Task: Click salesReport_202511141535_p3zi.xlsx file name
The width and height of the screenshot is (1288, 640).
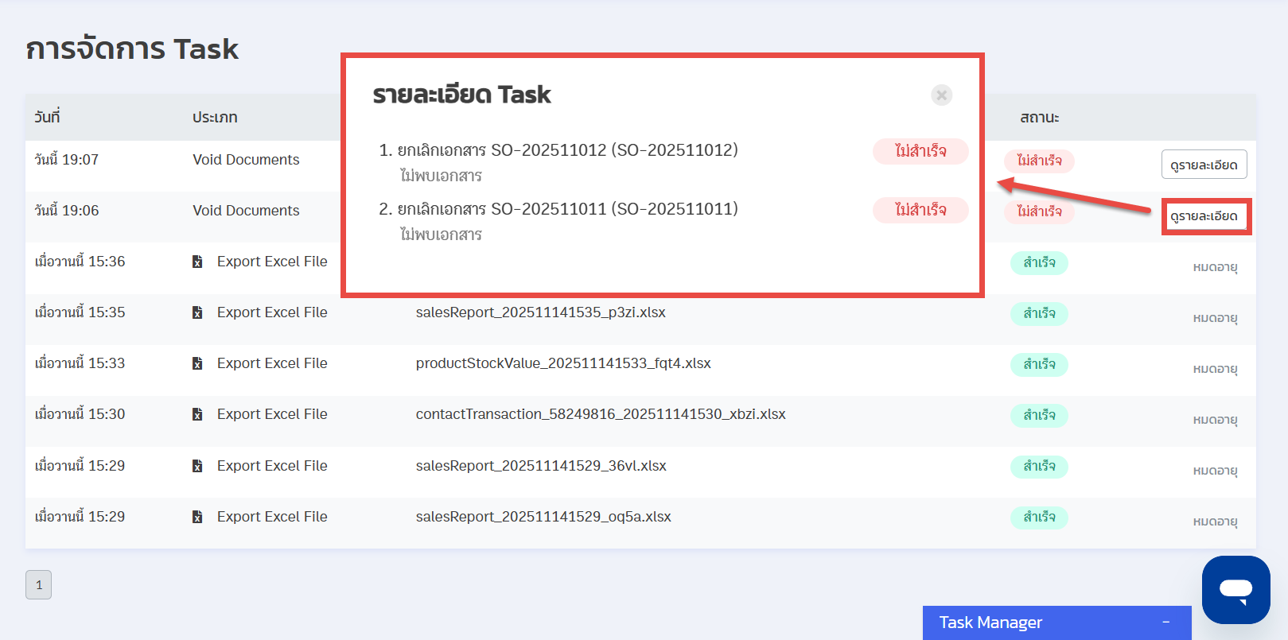Action: [540, 312]
